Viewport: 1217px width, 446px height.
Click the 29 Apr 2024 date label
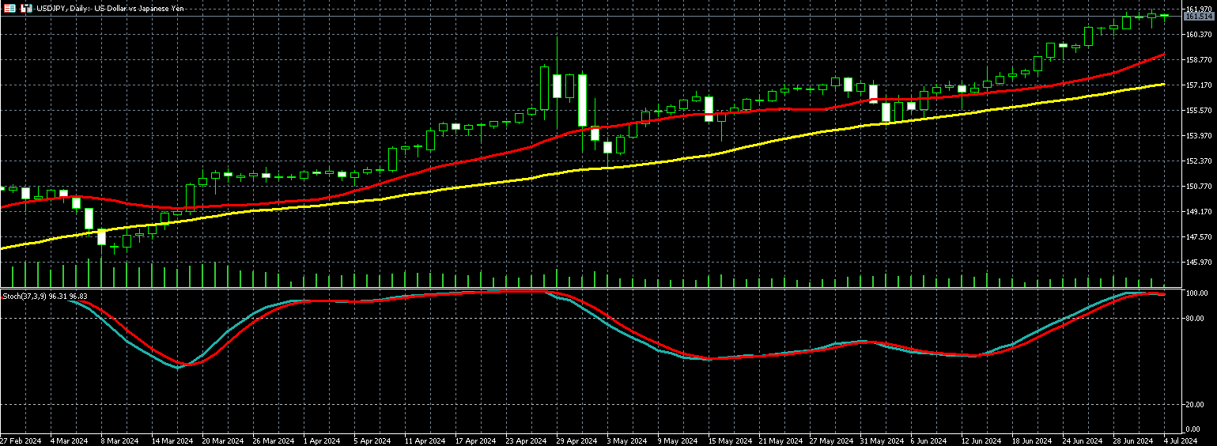point(575,440)
